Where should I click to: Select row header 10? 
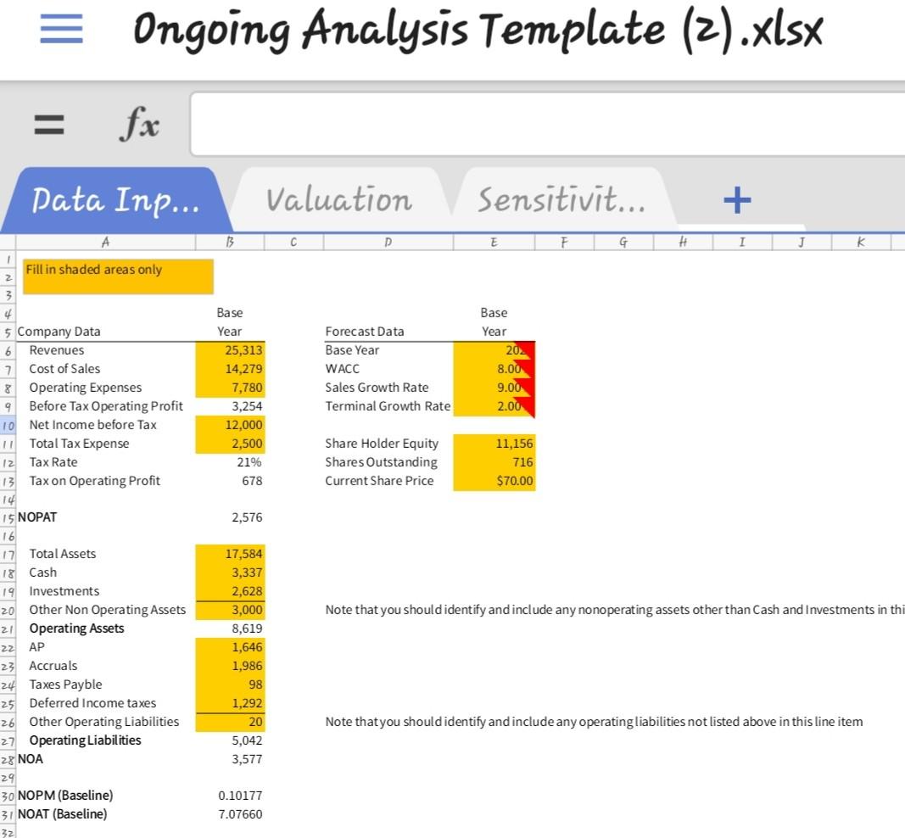(x=8, y=424)
